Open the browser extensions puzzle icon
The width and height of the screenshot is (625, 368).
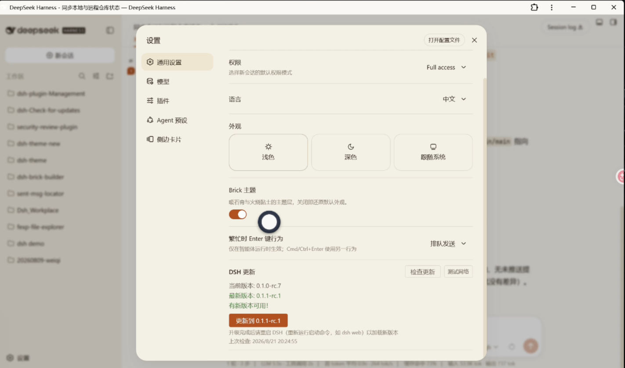[x=534, y=7]
